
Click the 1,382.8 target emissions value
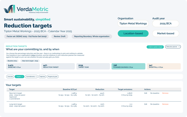130,93
